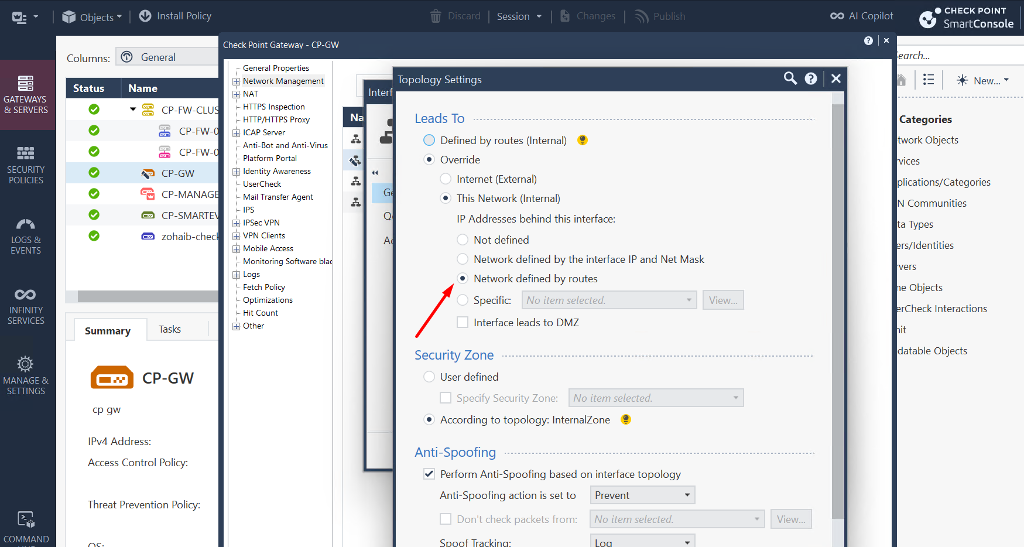Select the Override radio button

[429, 159]
